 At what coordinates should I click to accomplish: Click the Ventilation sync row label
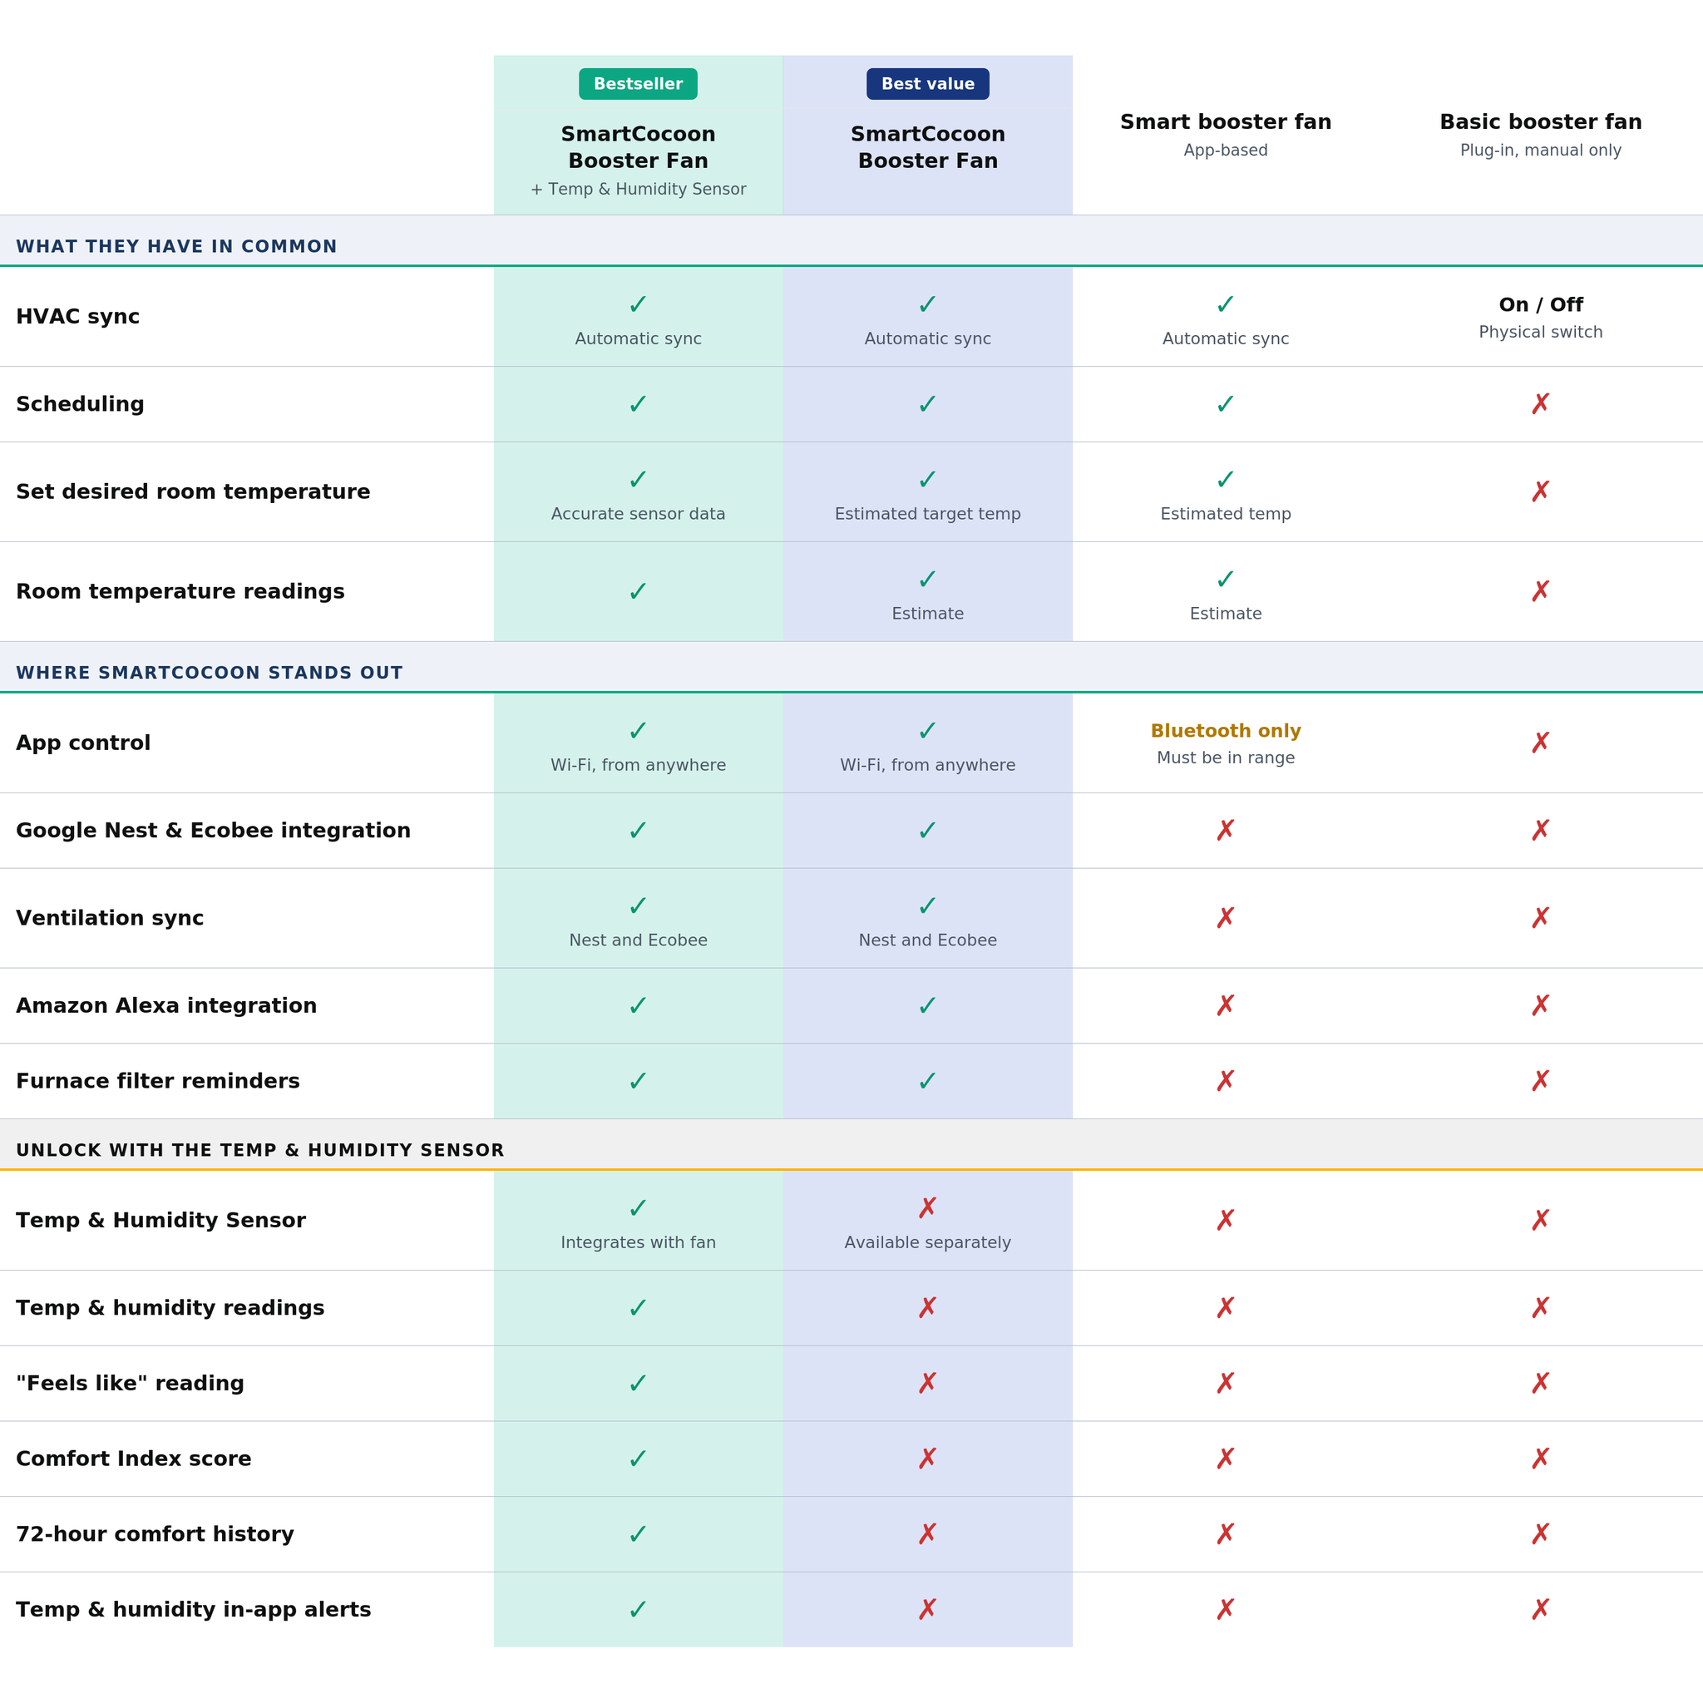pyautogui.click(x=111, y=918)
